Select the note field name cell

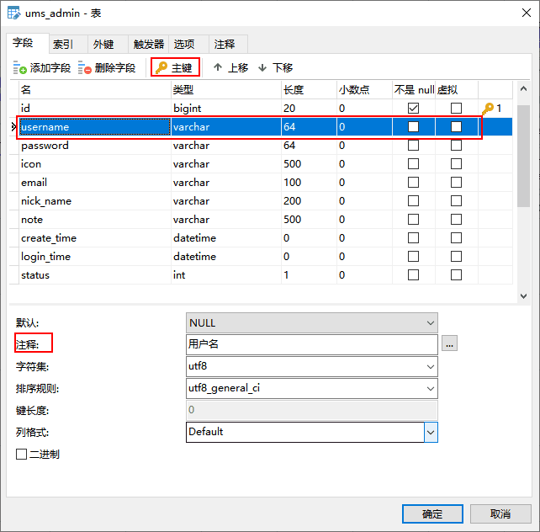click(95, 220)
